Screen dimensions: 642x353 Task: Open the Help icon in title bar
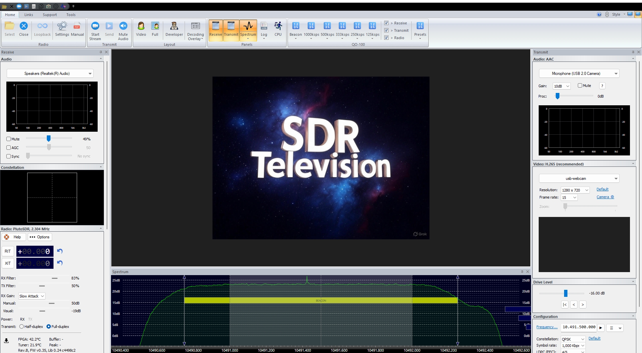[599, 14]
